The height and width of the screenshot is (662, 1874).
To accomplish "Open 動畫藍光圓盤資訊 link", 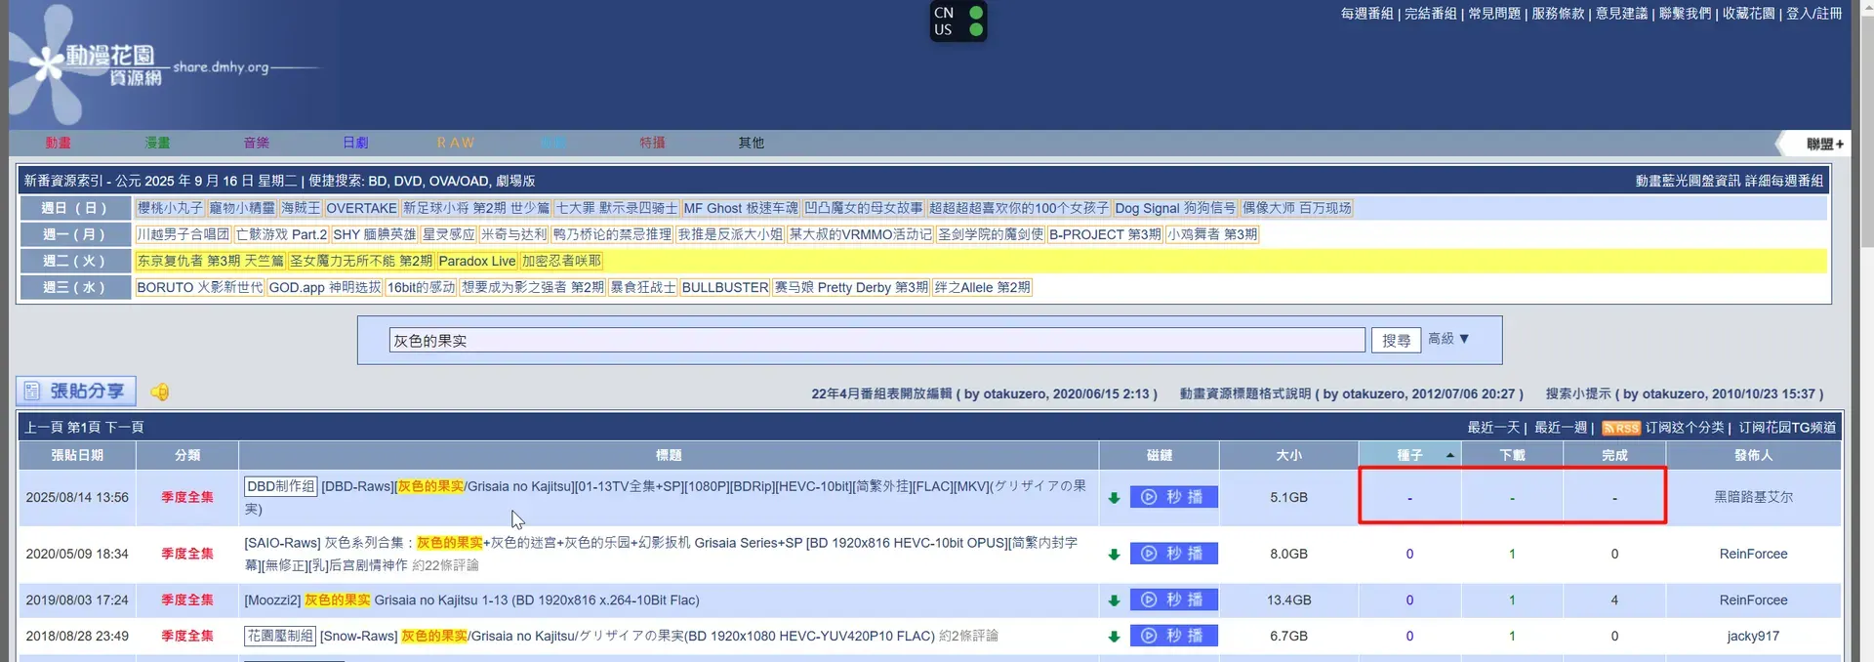I will point(1688,181).
